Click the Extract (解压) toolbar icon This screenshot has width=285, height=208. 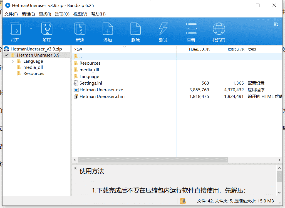pyautogui.click(x=47, y=29)
